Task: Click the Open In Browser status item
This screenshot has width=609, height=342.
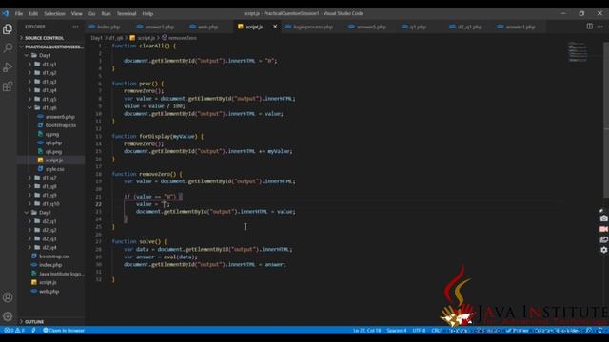Action: point(64,331)
